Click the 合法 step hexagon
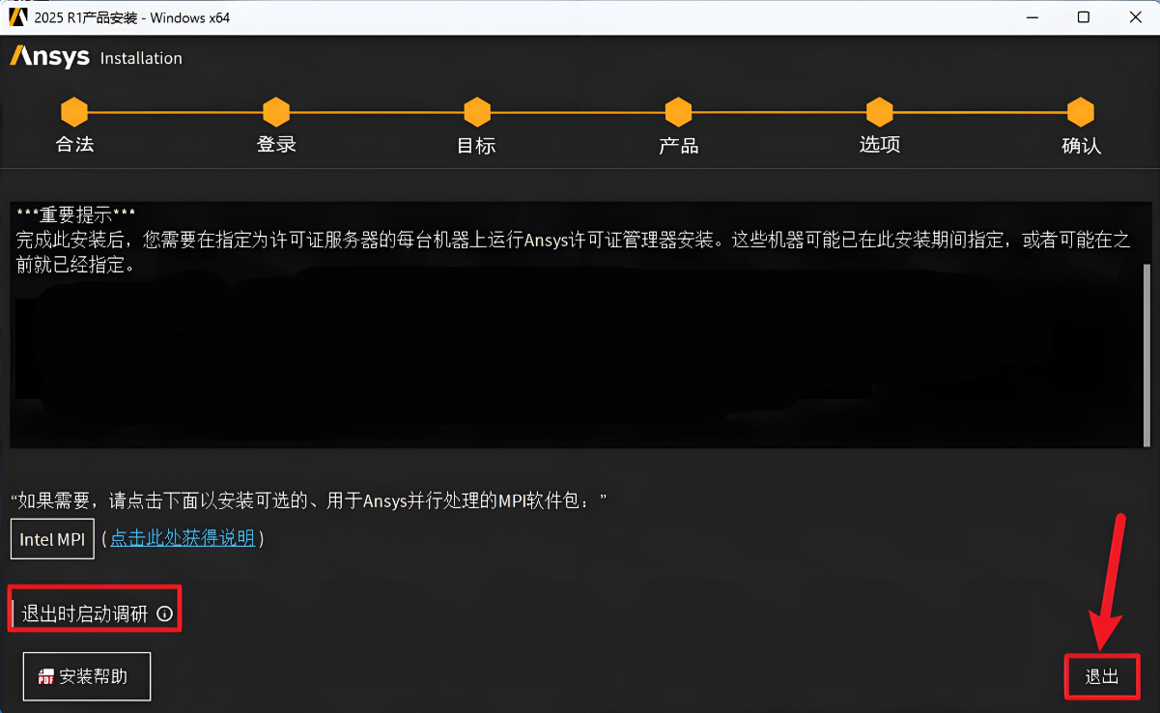 pos(74,112)
